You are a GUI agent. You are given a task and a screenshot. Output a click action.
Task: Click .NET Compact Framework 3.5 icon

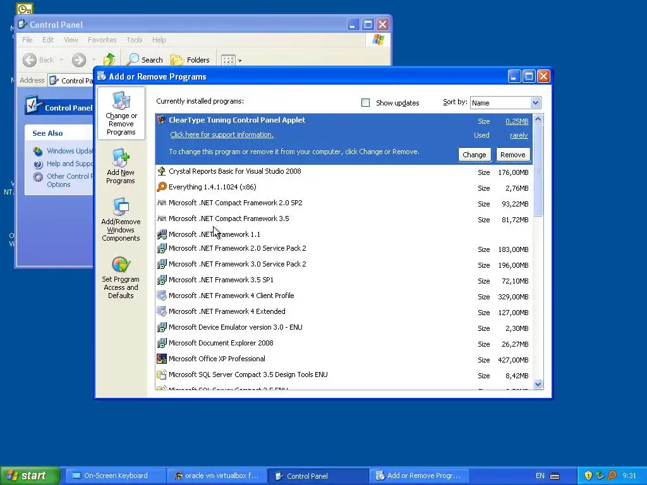pyautogui.click(x=162, y=218)
